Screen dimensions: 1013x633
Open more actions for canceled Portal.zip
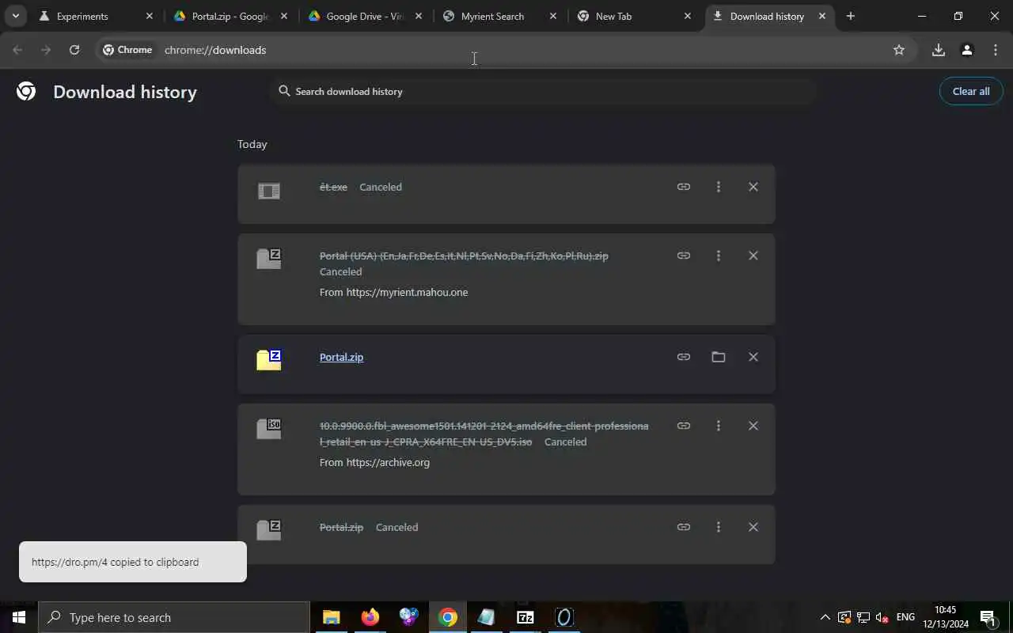coord(719,527)
